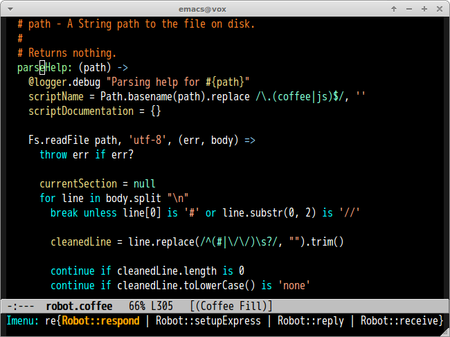Click the '# path - A String path' comment
Image resolution: width=450 pixels, height=337 pixels.
pyautogui.click(x=136, y=24)
